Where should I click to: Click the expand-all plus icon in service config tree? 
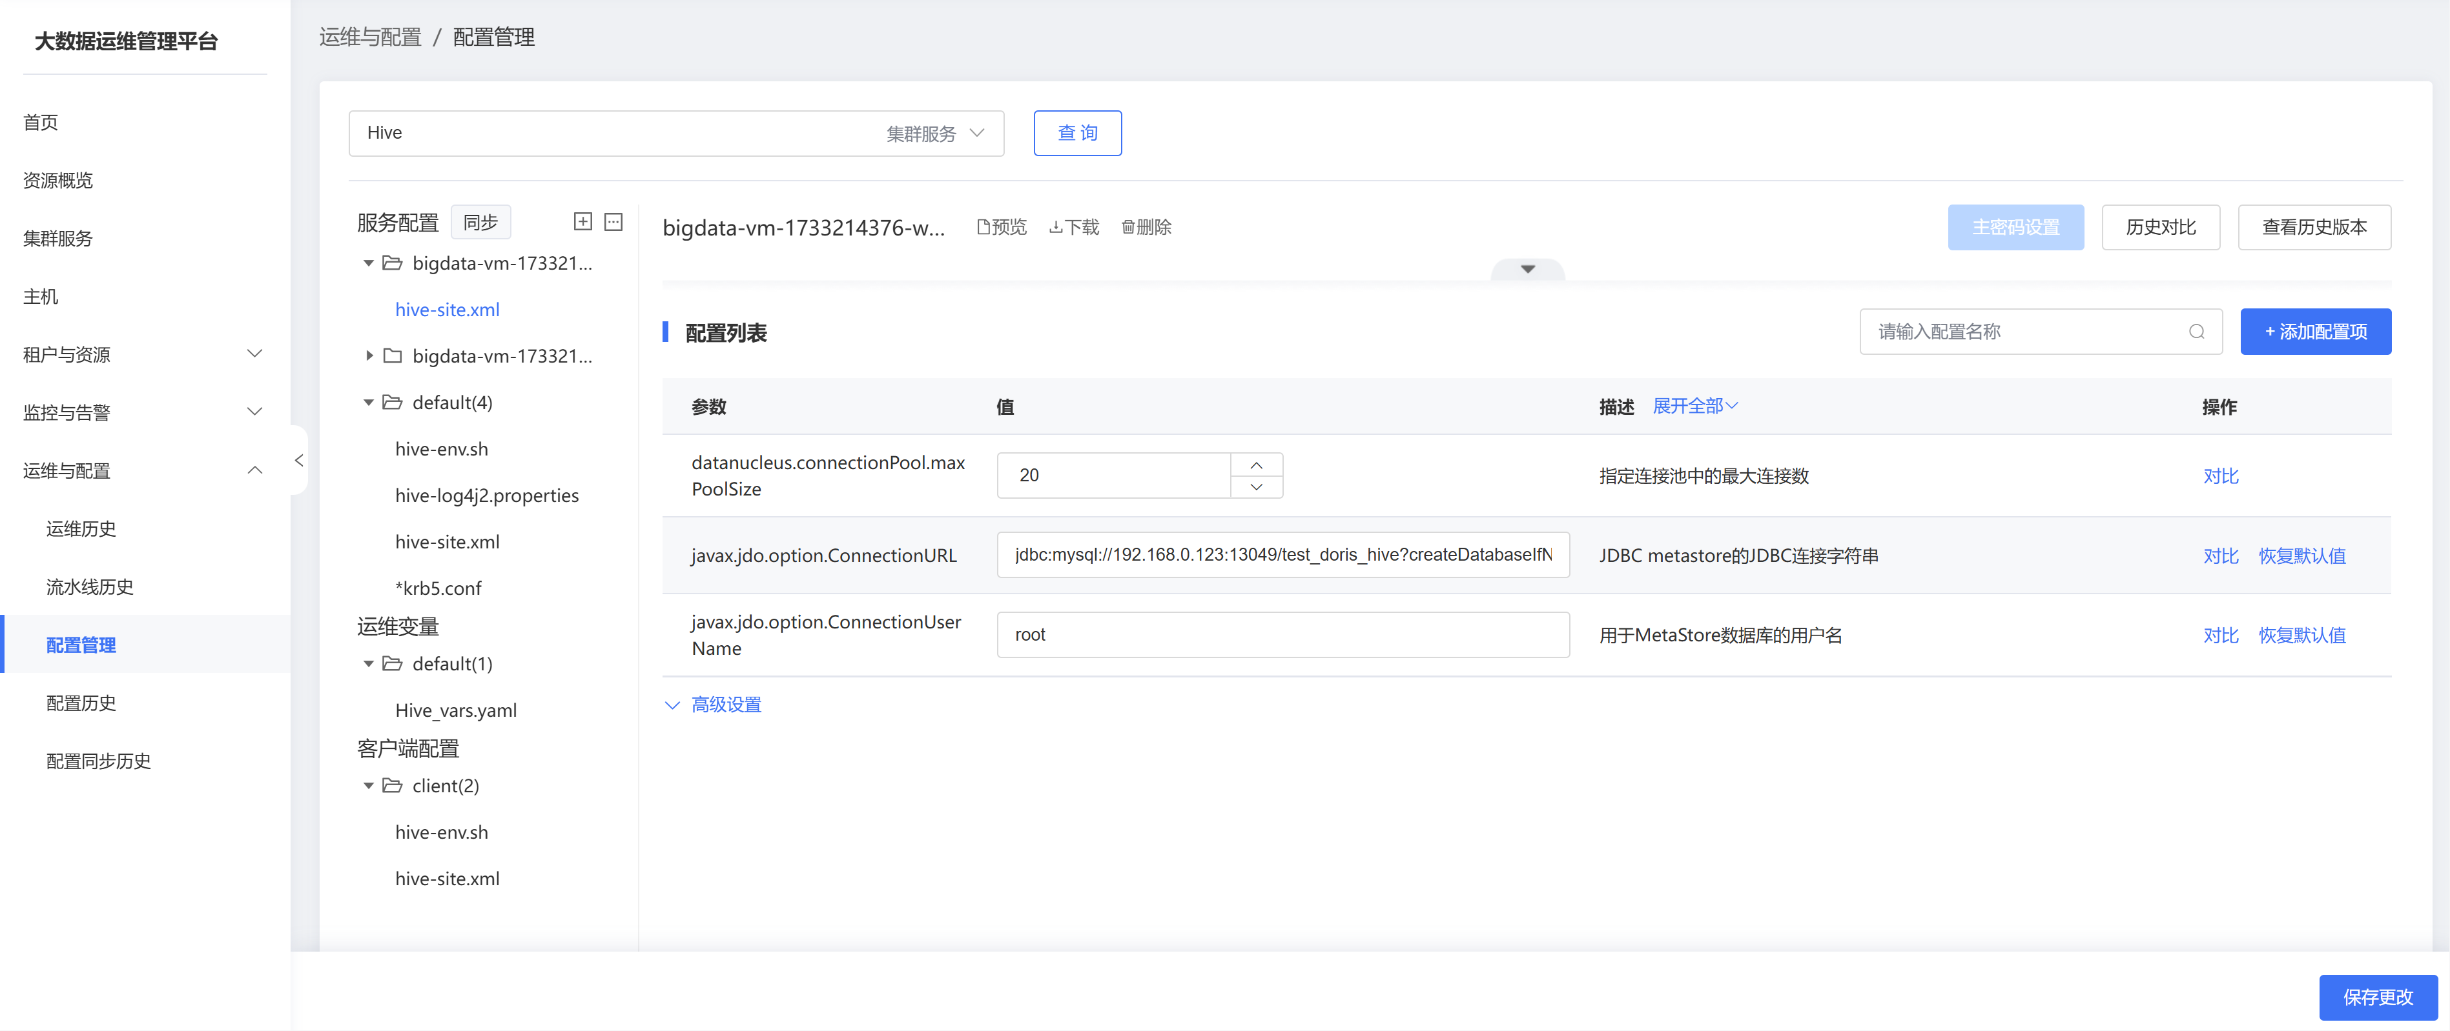583,221
